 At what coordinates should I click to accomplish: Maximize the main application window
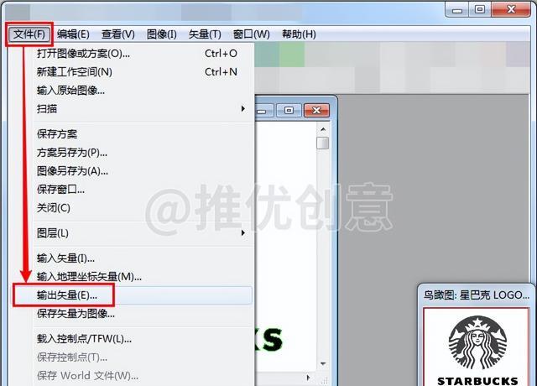480,9
